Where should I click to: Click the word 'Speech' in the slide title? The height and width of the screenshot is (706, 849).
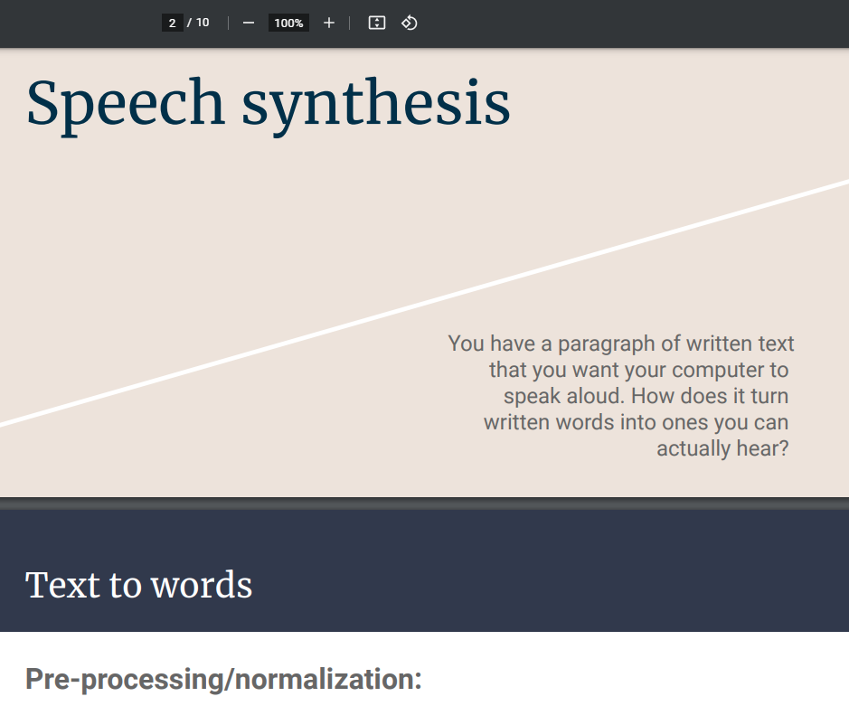[125, 103]
